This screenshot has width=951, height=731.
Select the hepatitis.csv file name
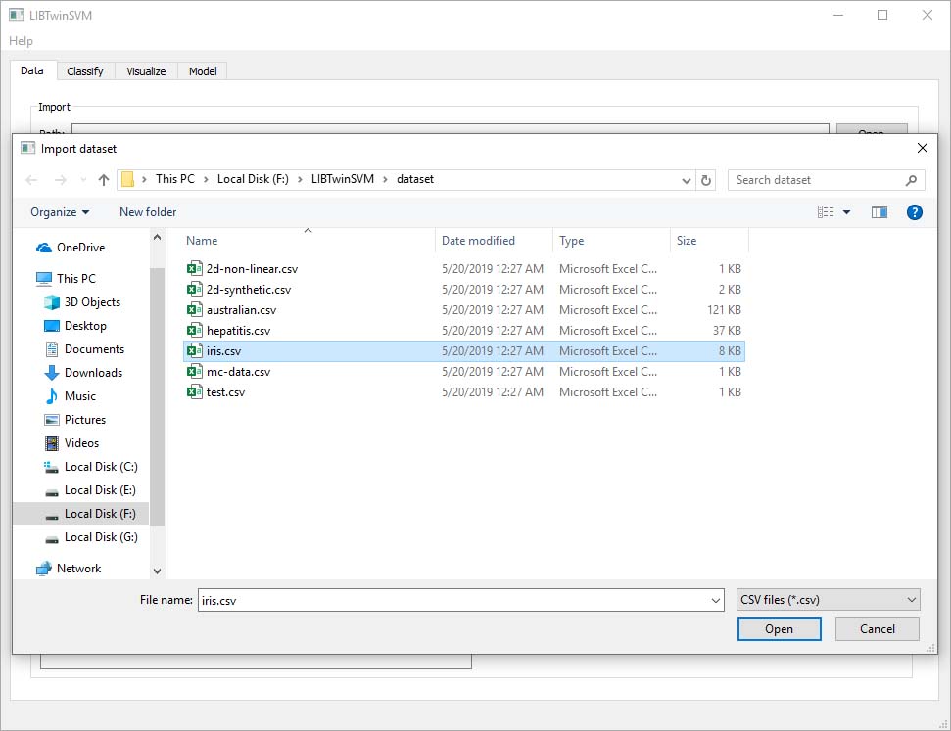(238, 331)
